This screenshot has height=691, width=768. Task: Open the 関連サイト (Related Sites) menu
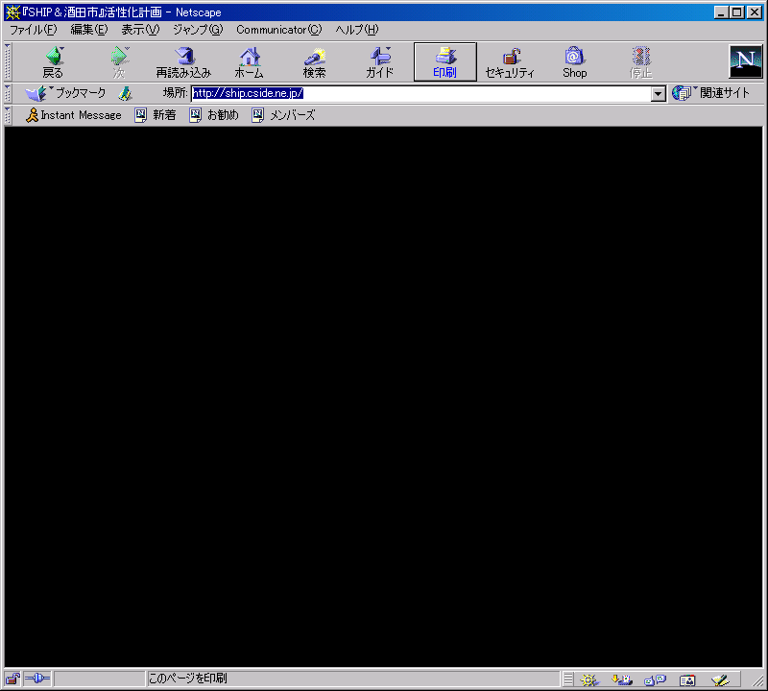[x=710, y=93]
